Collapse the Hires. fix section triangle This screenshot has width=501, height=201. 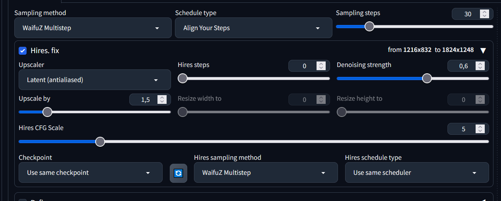[483, 50]
